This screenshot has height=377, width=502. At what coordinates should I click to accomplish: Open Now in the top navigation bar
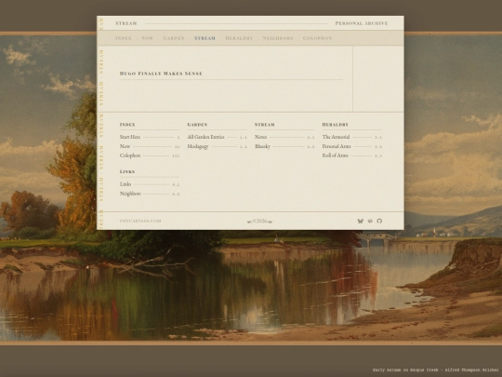pos(147,38)
